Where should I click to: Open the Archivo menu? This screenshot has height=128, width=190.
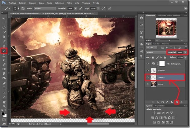(12, 3)
